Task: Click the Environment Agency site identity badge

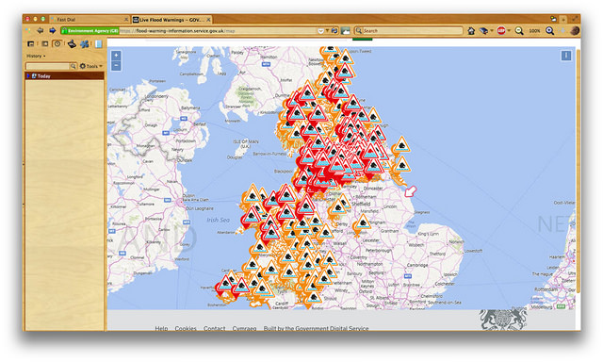Action: pos(90,31)
